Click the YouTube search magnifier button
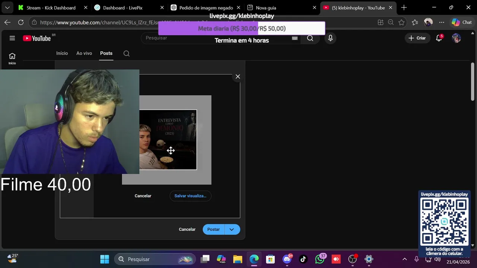Viewport: 477px width, 268px height. point(310,38)
